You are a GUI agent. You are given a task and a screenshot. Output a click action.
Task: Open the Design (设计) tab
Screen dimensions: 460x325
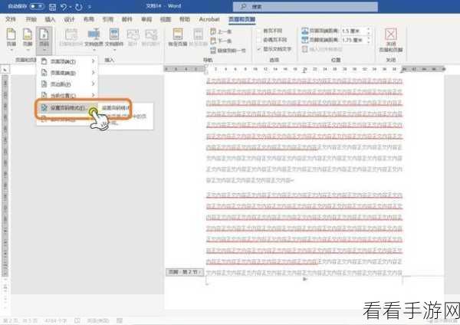[70, 19]
